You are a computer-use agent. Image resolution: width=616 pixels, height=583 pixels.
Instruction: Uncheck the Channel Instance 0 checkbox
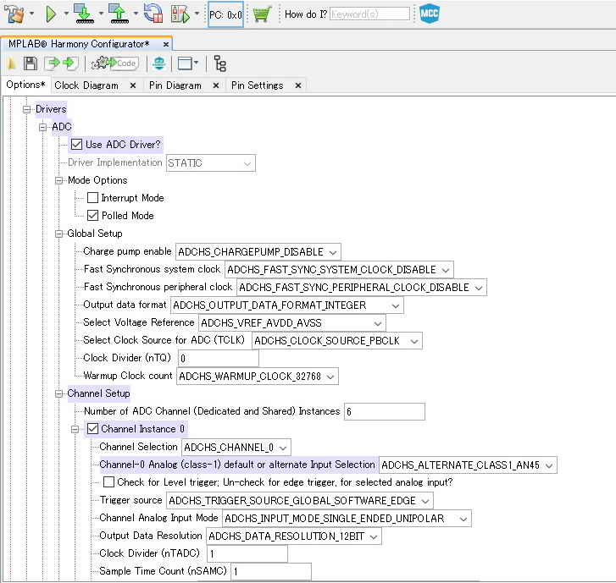point(92,429)
